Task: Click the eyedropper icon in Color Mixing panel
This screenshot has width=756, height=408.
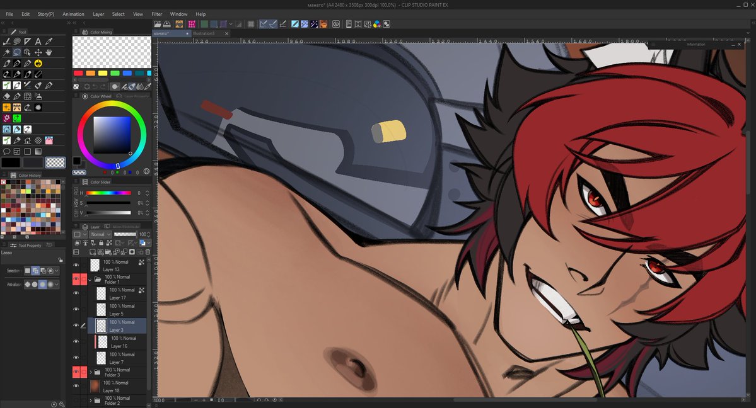Action: tap(148, 87)
